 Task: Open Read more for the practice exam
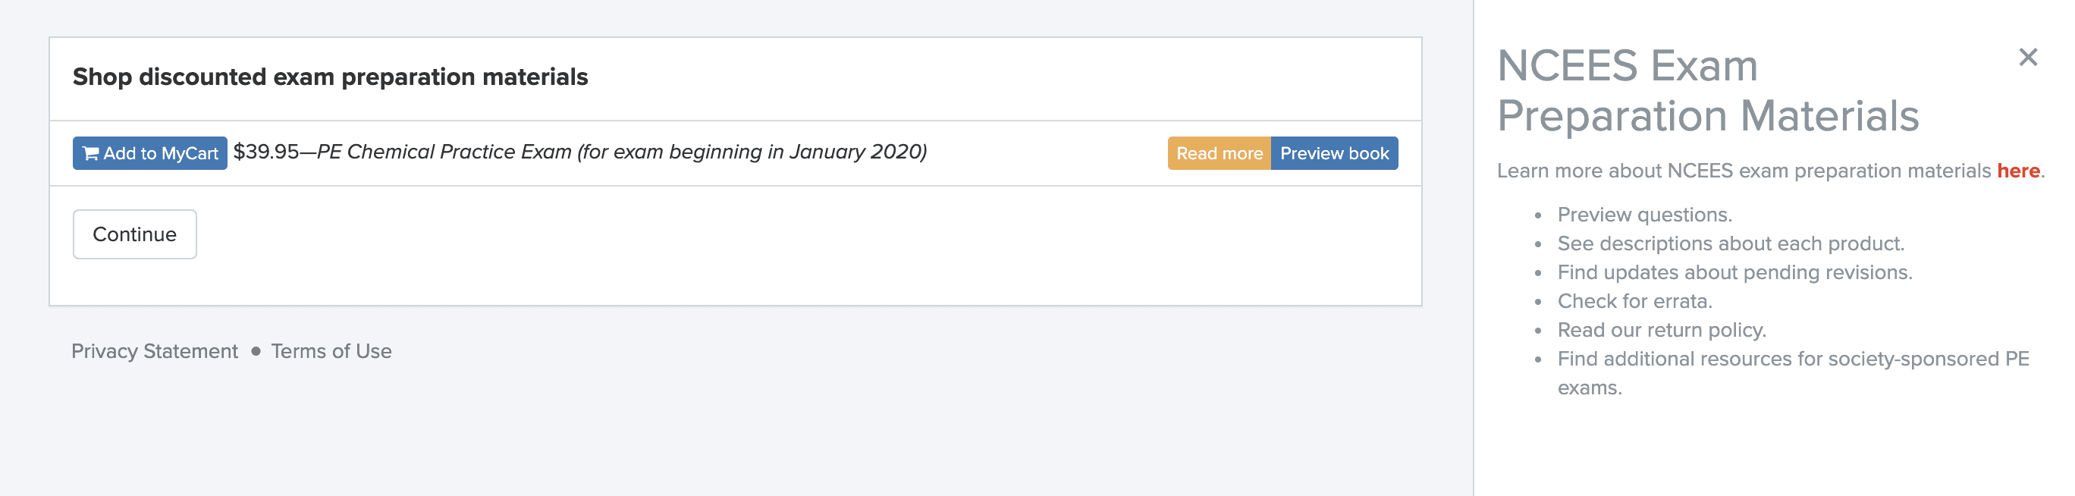[x=1219, y=153]
